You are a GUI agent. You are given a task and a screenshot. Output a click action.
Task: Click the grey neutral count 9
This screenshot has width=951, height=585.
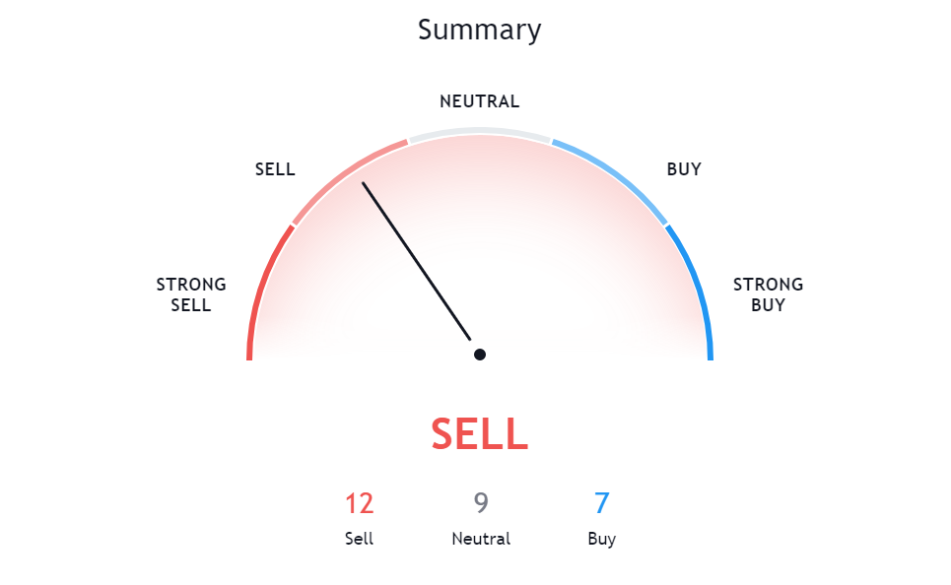pyautogui.click(x=481, y=503)
